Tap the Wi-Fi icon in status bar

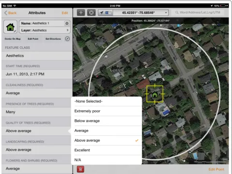pos(15,6)
